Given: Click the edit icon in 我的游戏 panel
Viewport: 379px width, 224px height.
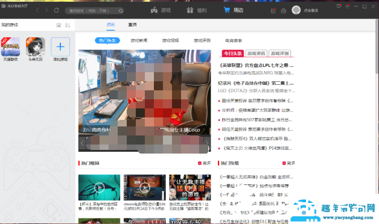Looking at the screenshot, I should 68,25.
